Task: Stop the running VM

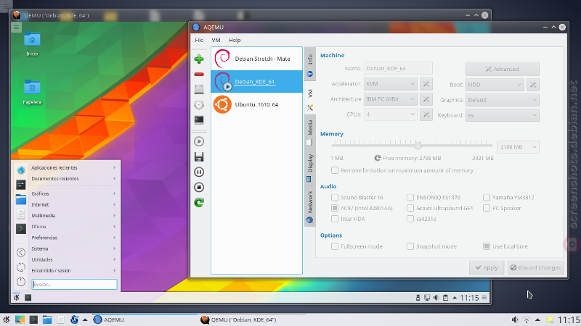Action: pos(199,188)
